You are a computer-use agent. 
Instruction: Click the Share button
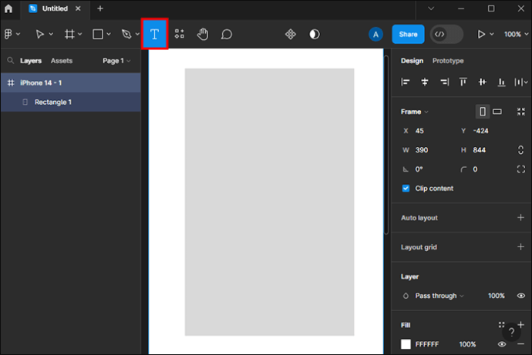click(x=408, y=35)
